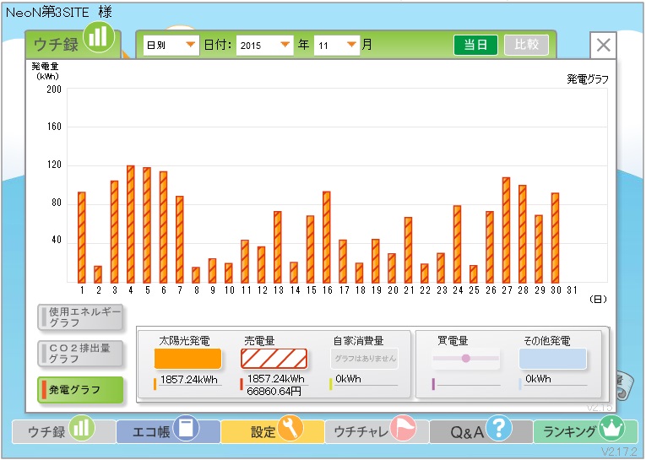Click the bar for day 27

coord(507,230)
